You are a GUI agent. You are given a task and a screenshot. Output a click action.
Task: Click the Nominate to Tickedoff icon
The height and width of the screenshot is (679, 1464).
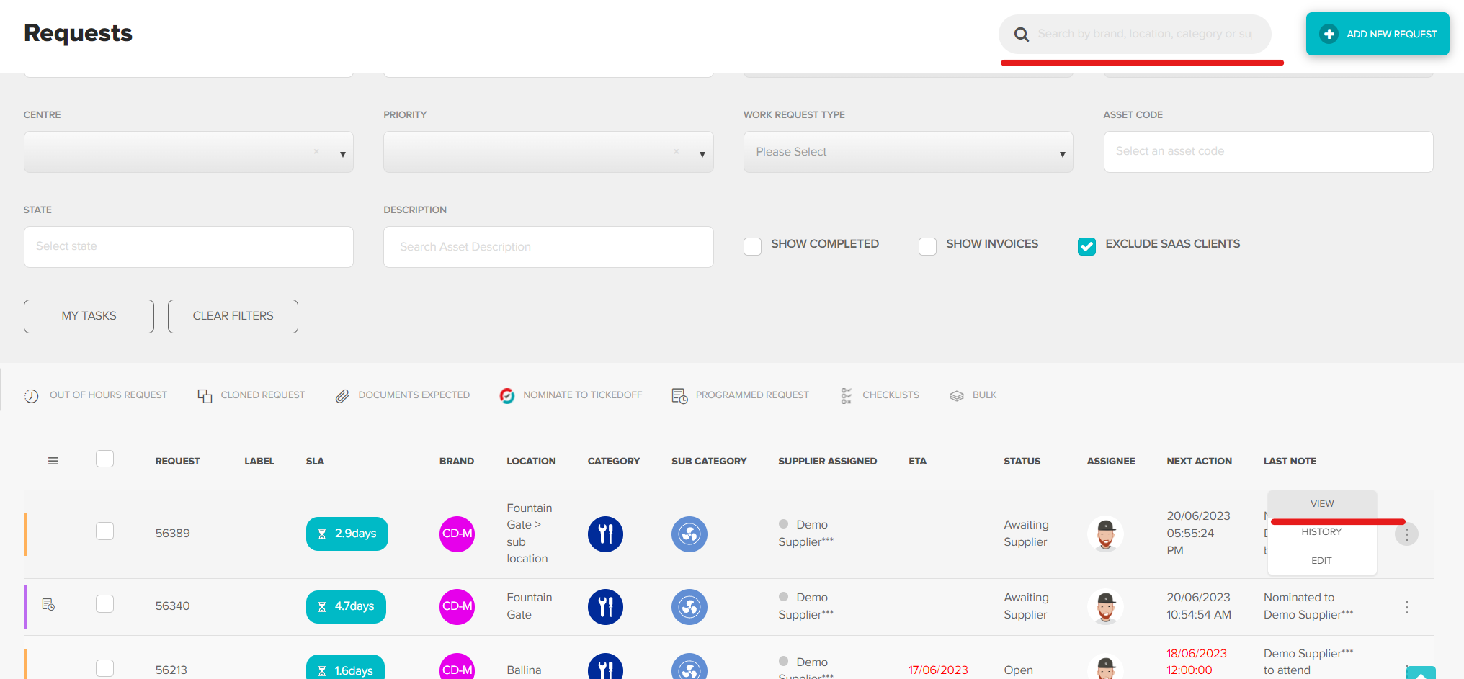coord(507,395)
